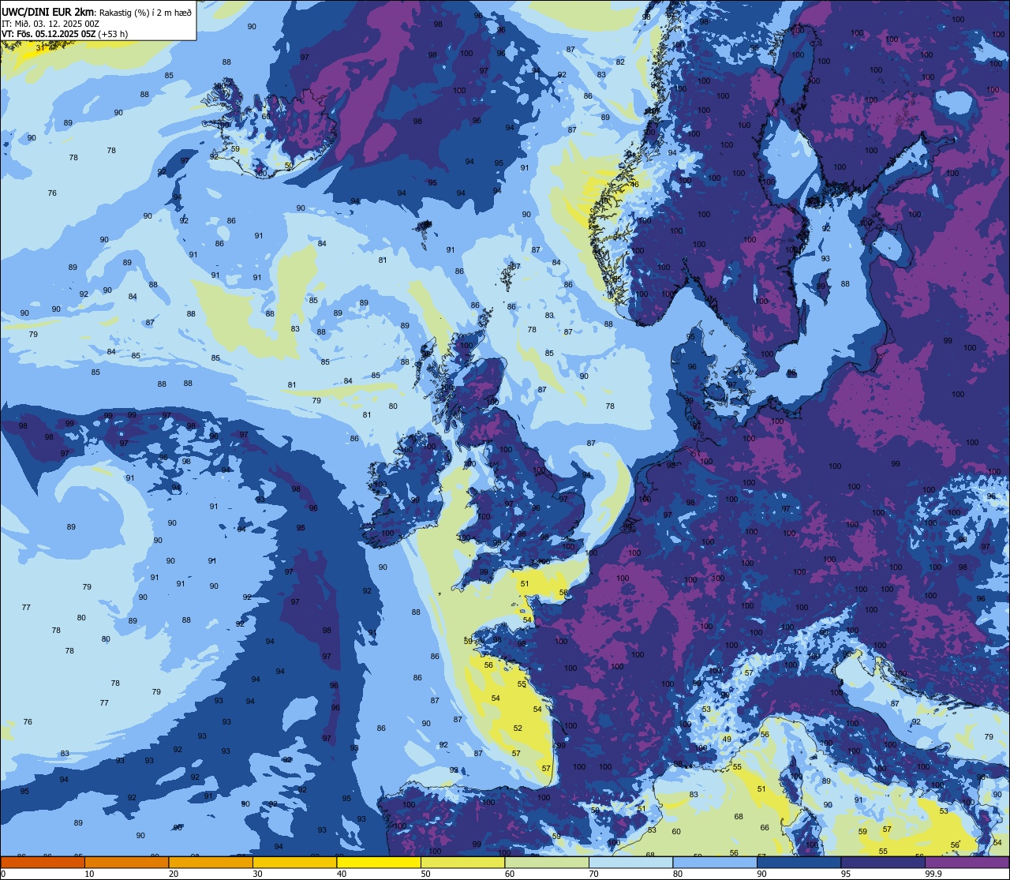Click the '(+53 h)' forecast offset text

(113, 34)
